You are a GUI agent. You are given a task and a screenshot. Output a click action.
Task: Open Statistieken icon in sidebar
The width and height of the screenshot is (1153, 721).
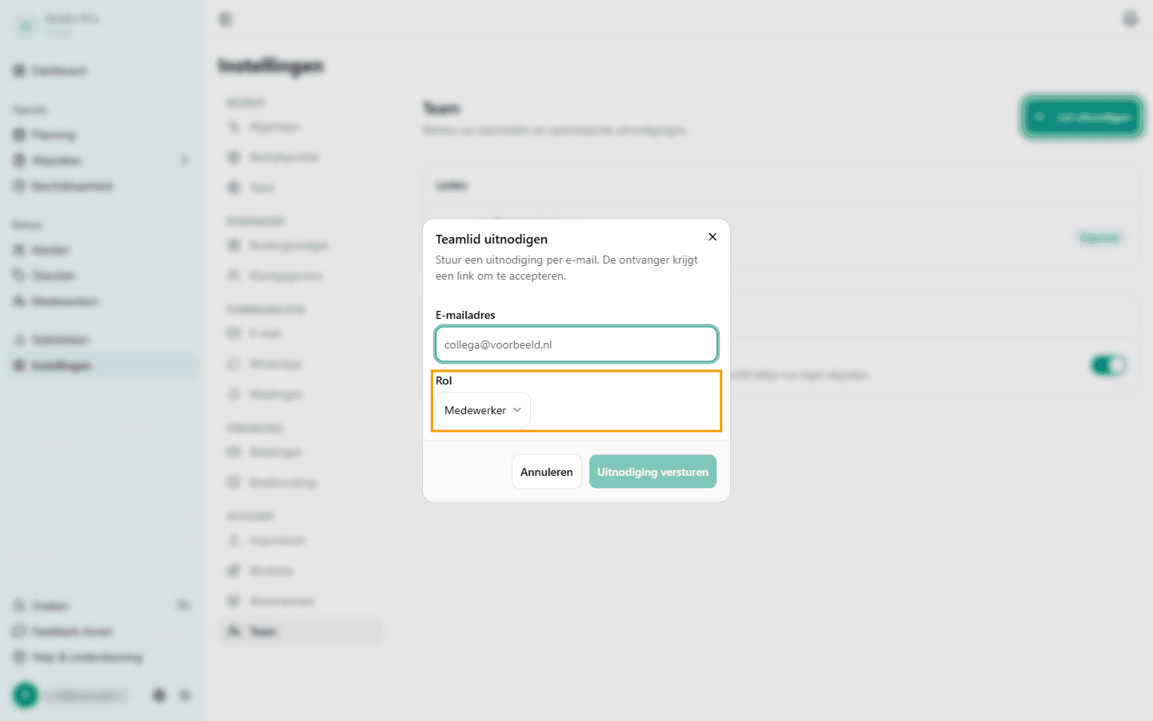point(19,340)
